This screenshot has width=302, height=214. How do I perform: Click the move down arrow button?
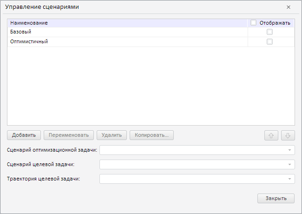(x=288, y=135)
